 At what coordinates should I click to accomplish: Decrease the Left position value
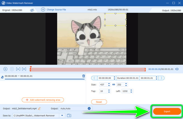tap(131, 92)
